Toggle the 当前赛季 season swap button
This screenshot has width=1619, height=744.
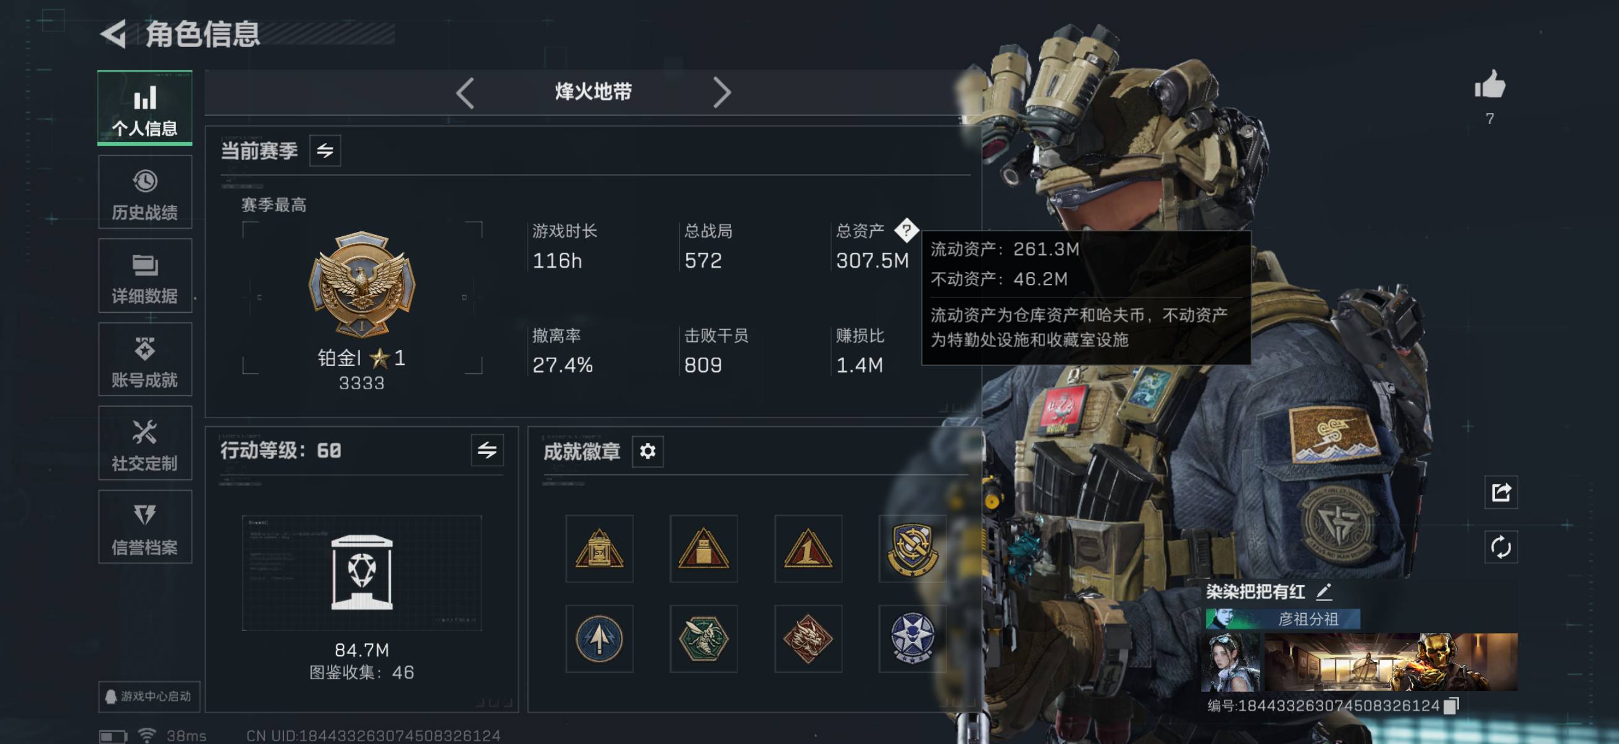point(325,151)
